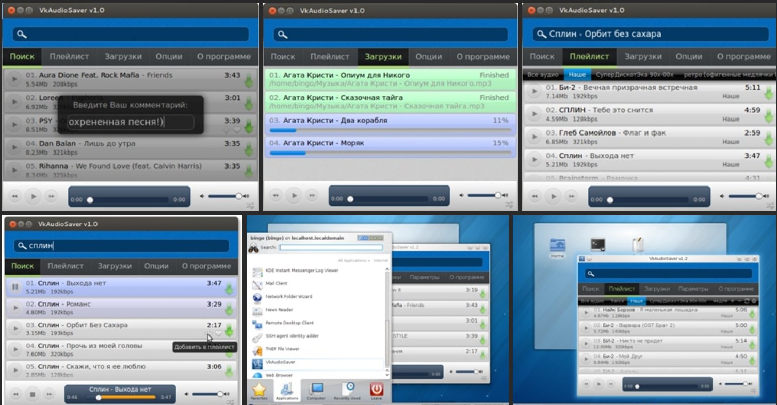Play "Dan Balan - Лишь до утра"

[x=14, y=147]
